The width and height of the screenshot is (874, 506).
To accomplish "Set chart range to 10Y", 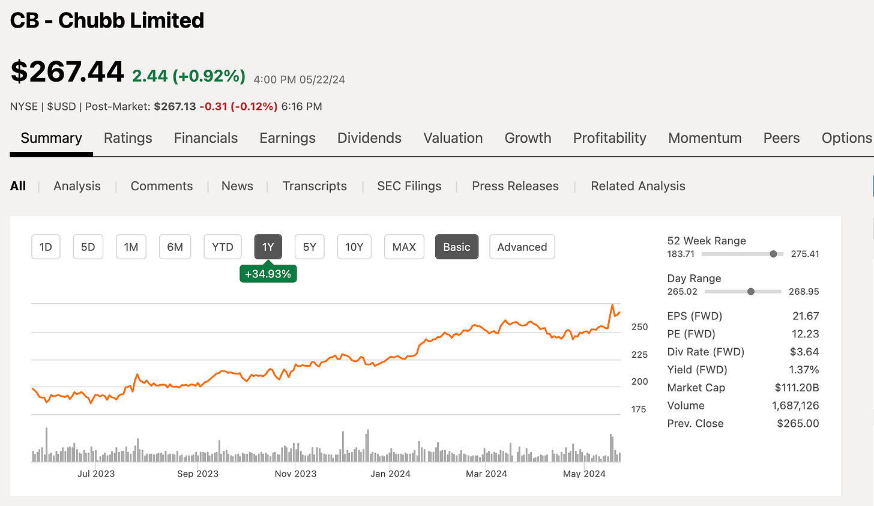I will (x=354, y=247).
